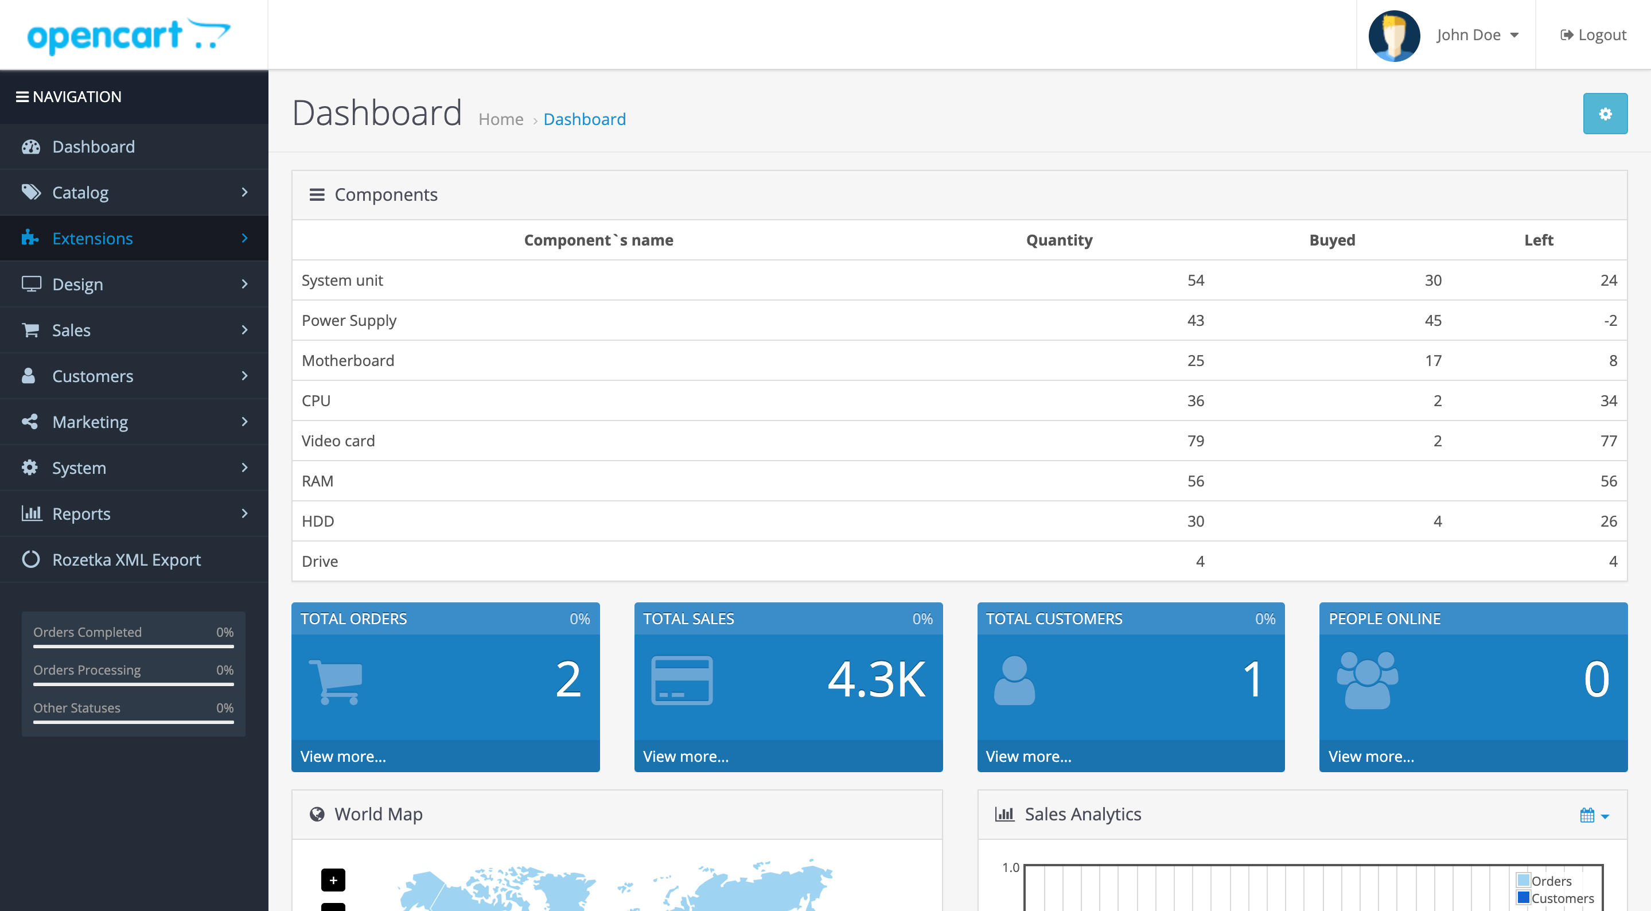1651x911 pixels.
Task: Expand the Catalog menu chevron
Action: click(244, 192)
